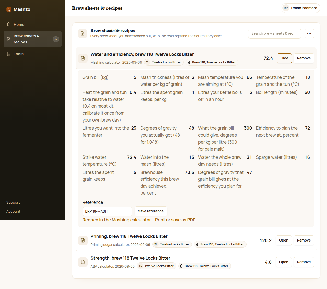Click Priming sugar calculator, 2026-09-06 text
This screenshot has width=327, height=289.
click(120, 245)
